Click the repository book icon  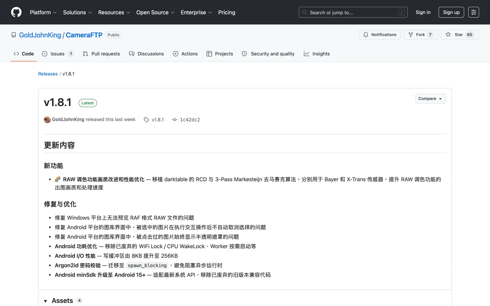tap(13, 35)
